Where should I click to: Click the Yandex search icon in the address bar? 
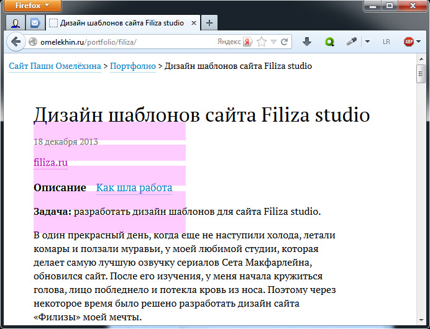point(247,42)
